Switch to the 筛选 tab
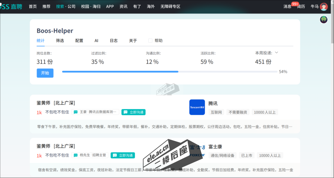Screen dimensions: 334x178 (x=60, y=41)
